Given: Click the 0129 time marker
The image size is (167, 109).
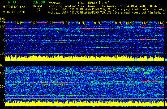Looking at the screenshot, I should (x=145, y=23).
